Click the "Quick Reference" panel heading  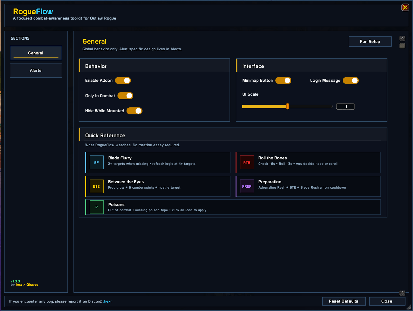pos(105,135)
